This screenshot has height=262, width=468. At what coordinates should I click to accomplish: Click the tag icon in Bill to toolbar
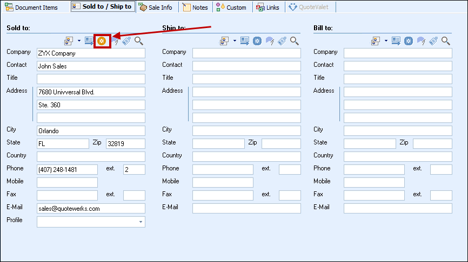point(433,41)
